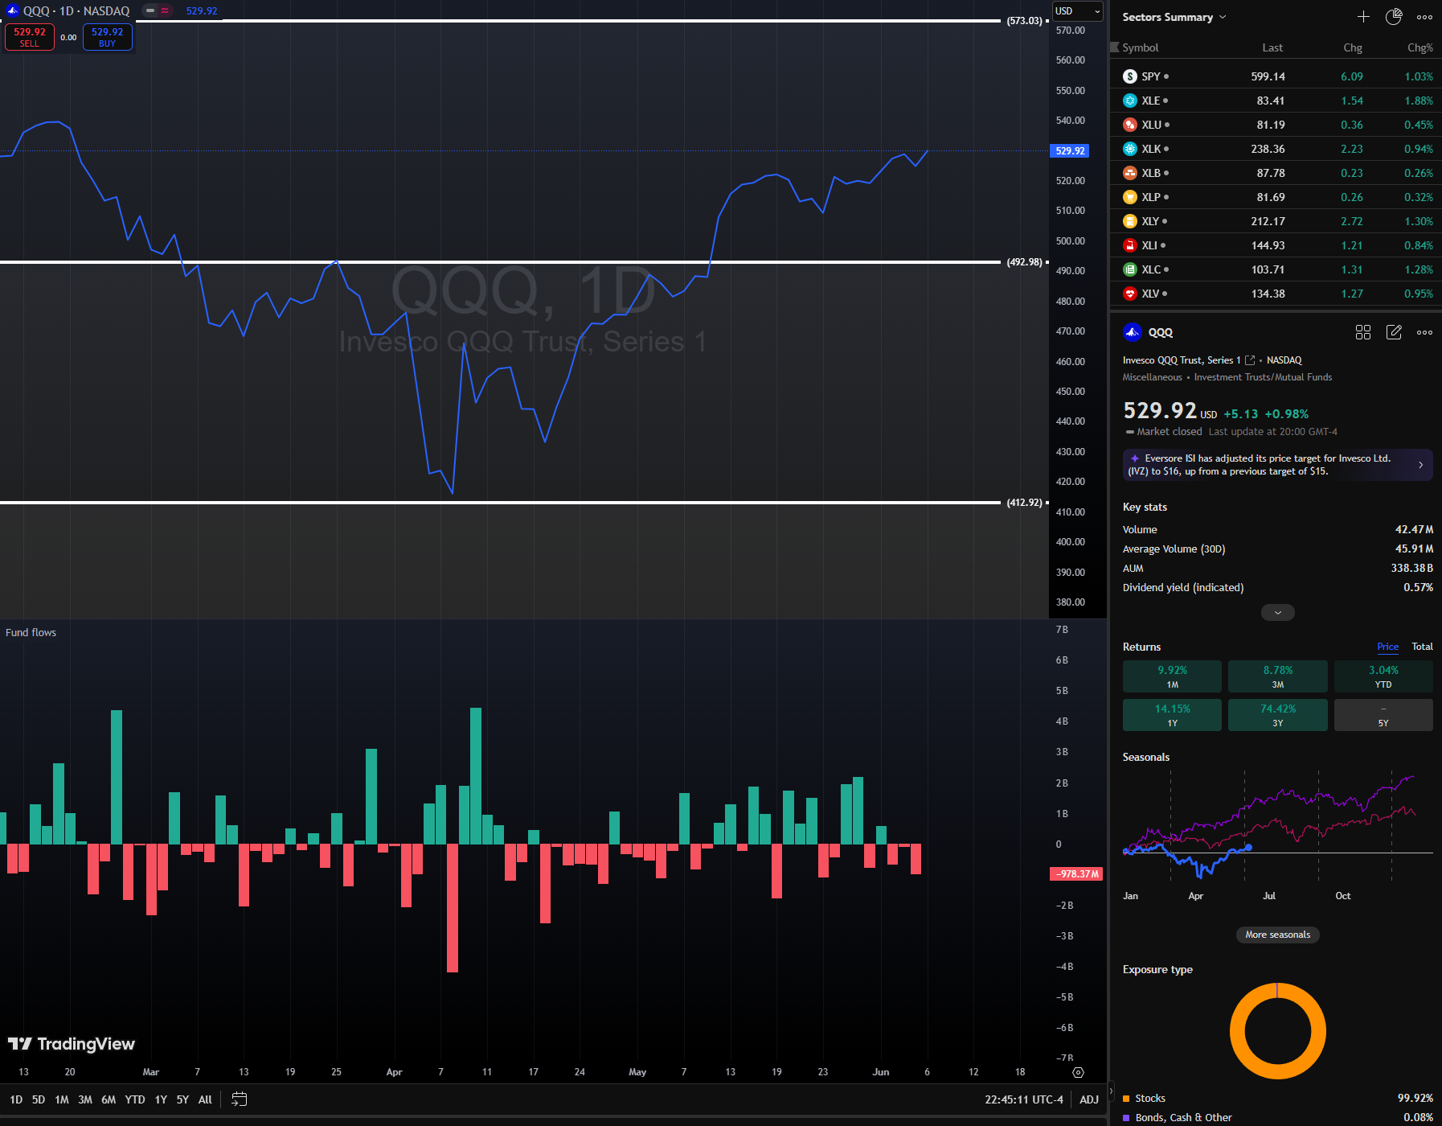Select the XLC sector icon
The height and width of the screenshot is (1126, 1442).
[1130, 269]
